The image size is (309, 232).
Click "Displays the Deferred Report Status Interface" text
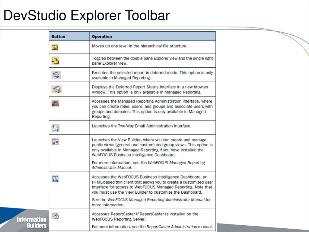click(x=150, y=89)
